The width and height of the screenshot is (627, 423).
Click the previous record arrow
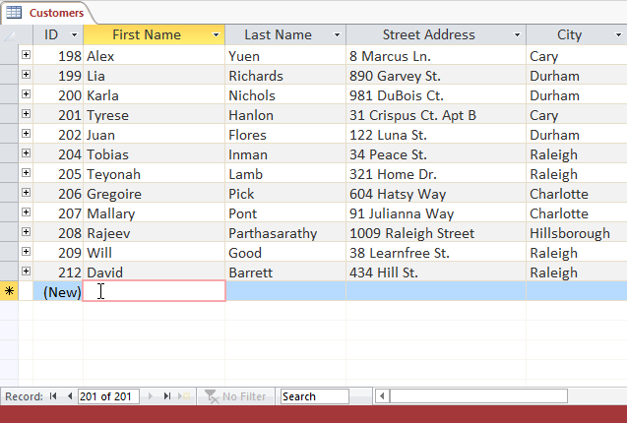click(69, 396)
